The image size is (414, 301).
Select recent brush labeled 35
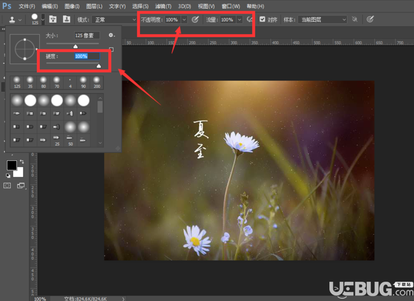[30, 82]
